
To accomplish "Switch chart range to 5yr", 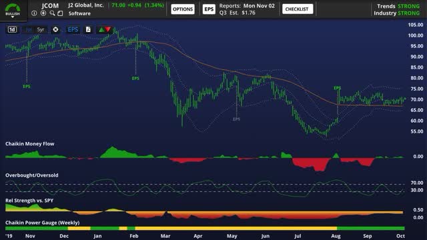I will coord(41,29).
